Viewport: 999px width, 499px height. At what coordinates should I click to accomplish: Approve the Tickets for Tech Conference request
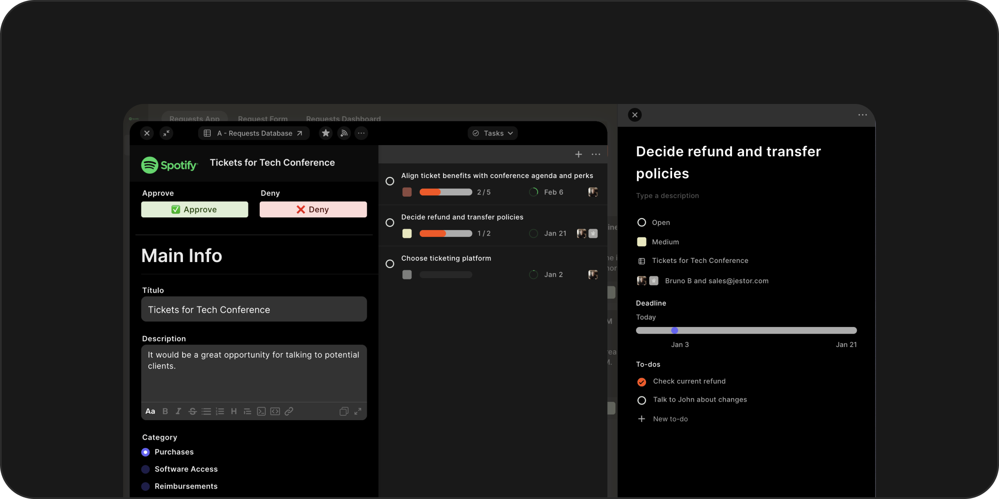point(194,209)
